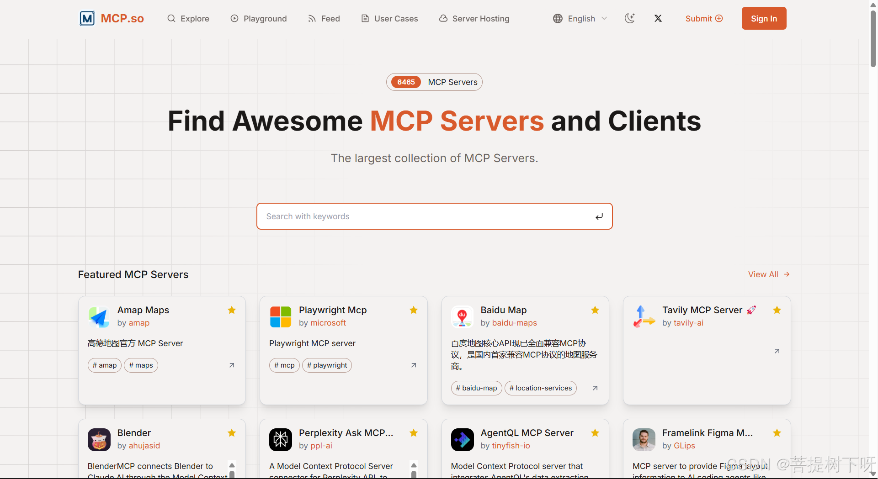
Task: Open the Playground menu item
Action: [259, 18]
